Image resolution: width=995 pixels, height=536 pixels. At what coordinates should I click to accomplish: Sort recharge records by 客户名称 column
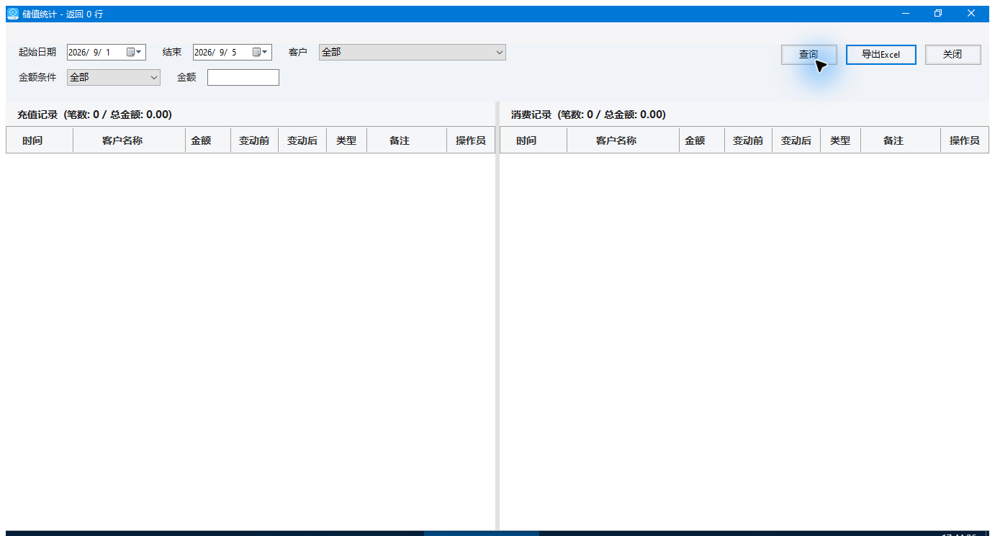(129, 140)
